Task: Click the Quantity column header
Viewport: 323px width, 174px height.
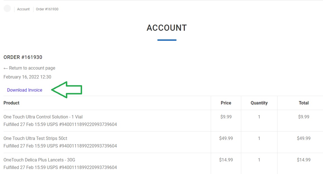Action: [x=259, y=103]
